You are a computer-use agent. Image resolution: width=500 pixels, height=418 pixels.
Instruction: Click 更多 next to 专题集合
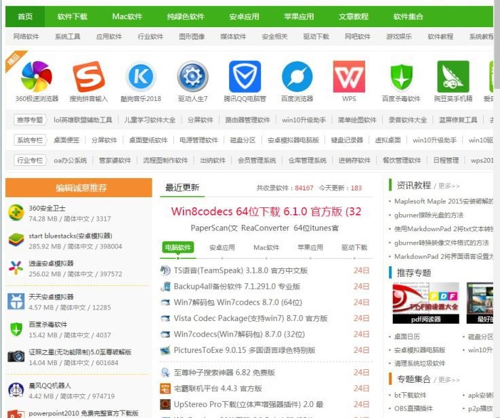tap(449, 380)
